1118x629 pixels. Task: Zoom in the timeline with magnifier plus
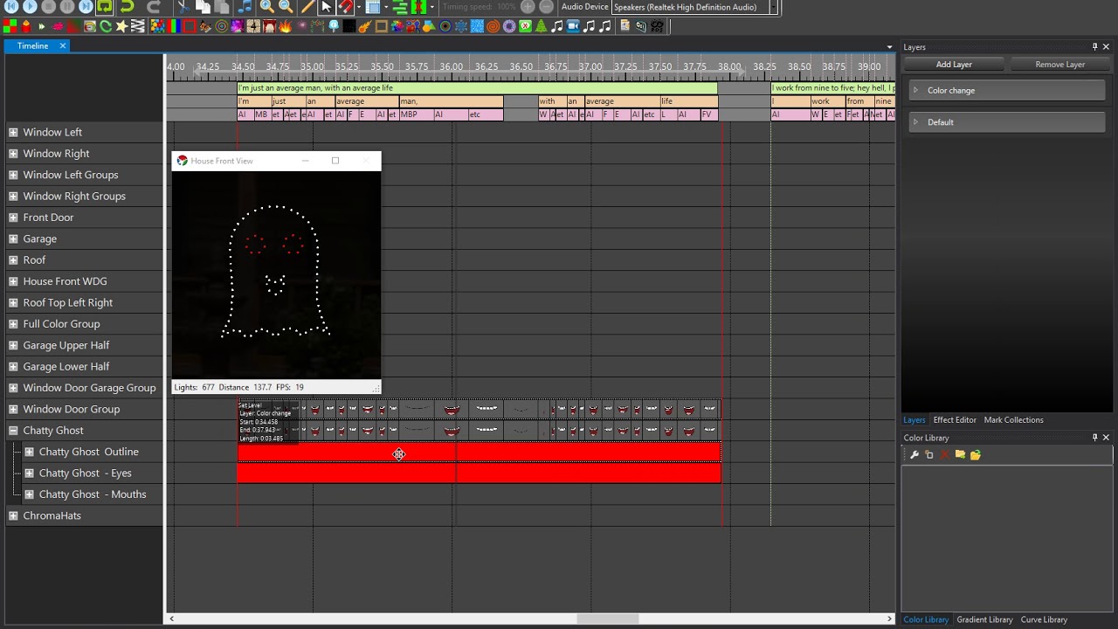coord(266,7)
